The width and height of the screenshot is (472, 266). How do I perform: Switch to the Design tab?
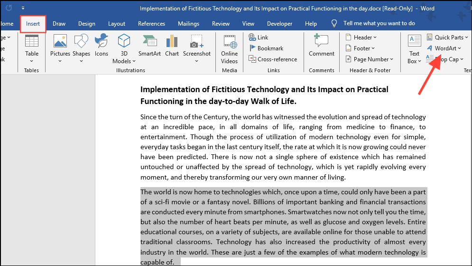(86, 24)
